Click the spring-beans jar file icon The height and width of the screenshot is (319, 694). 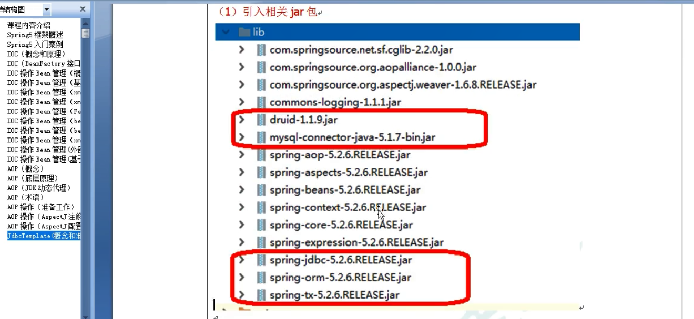coord(261,190)
